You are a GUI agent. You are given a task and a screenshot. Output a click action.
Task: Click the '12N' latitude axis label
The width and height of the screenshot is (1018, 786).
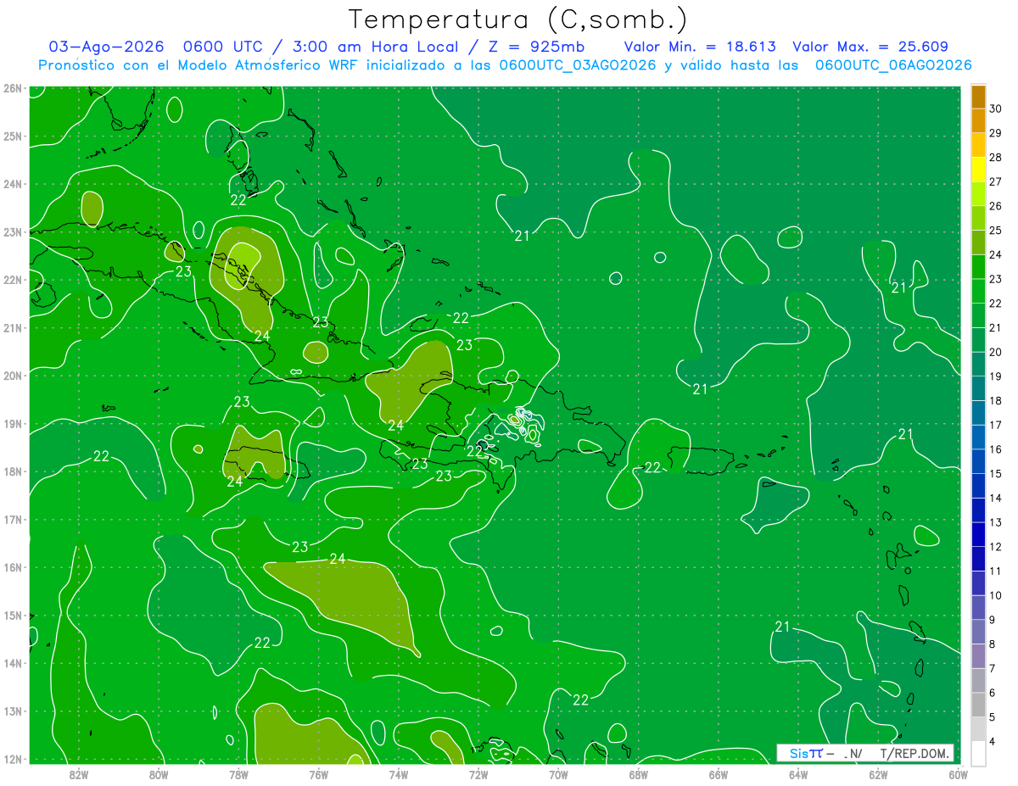point(12,759)
